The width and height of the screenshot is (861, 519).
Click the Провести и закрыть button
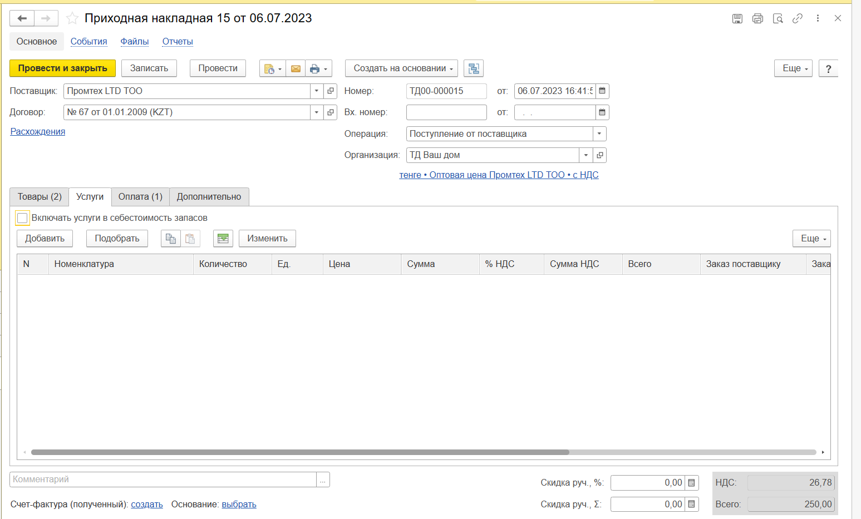coord(62,68)
